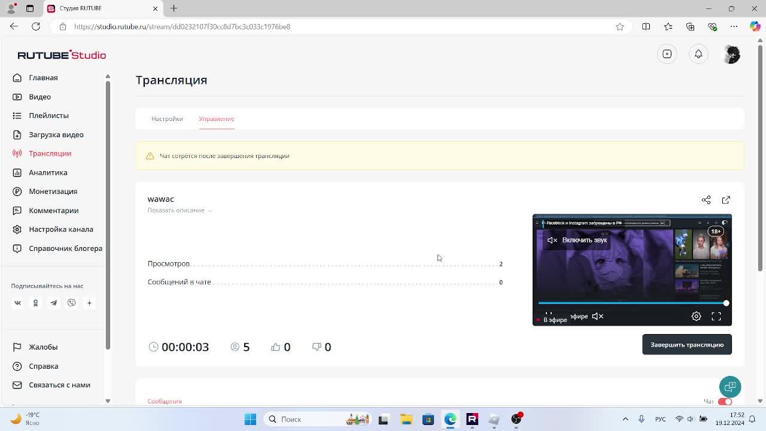Screen dimensions: 766x431
Task: Open the Windows Start menu
Action: [x=250, y=419]
